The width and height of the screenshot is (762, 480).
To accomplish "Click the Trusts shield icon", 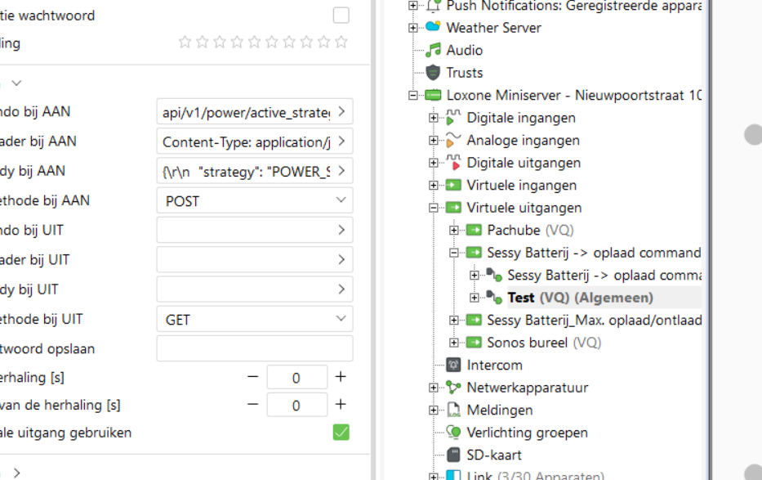I will click(x=433, y=73).
